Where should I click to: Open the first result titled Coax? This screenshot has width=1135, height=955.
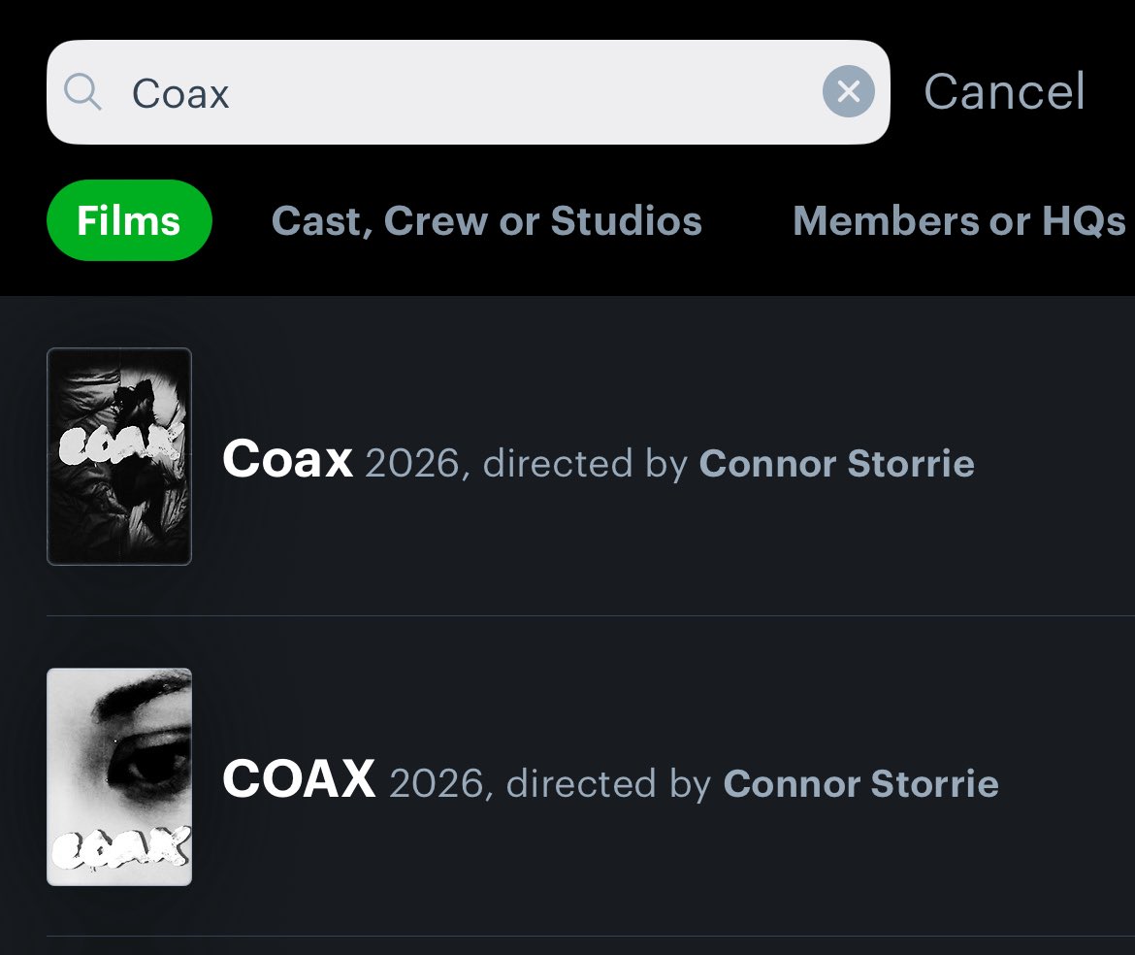[287, 459]
